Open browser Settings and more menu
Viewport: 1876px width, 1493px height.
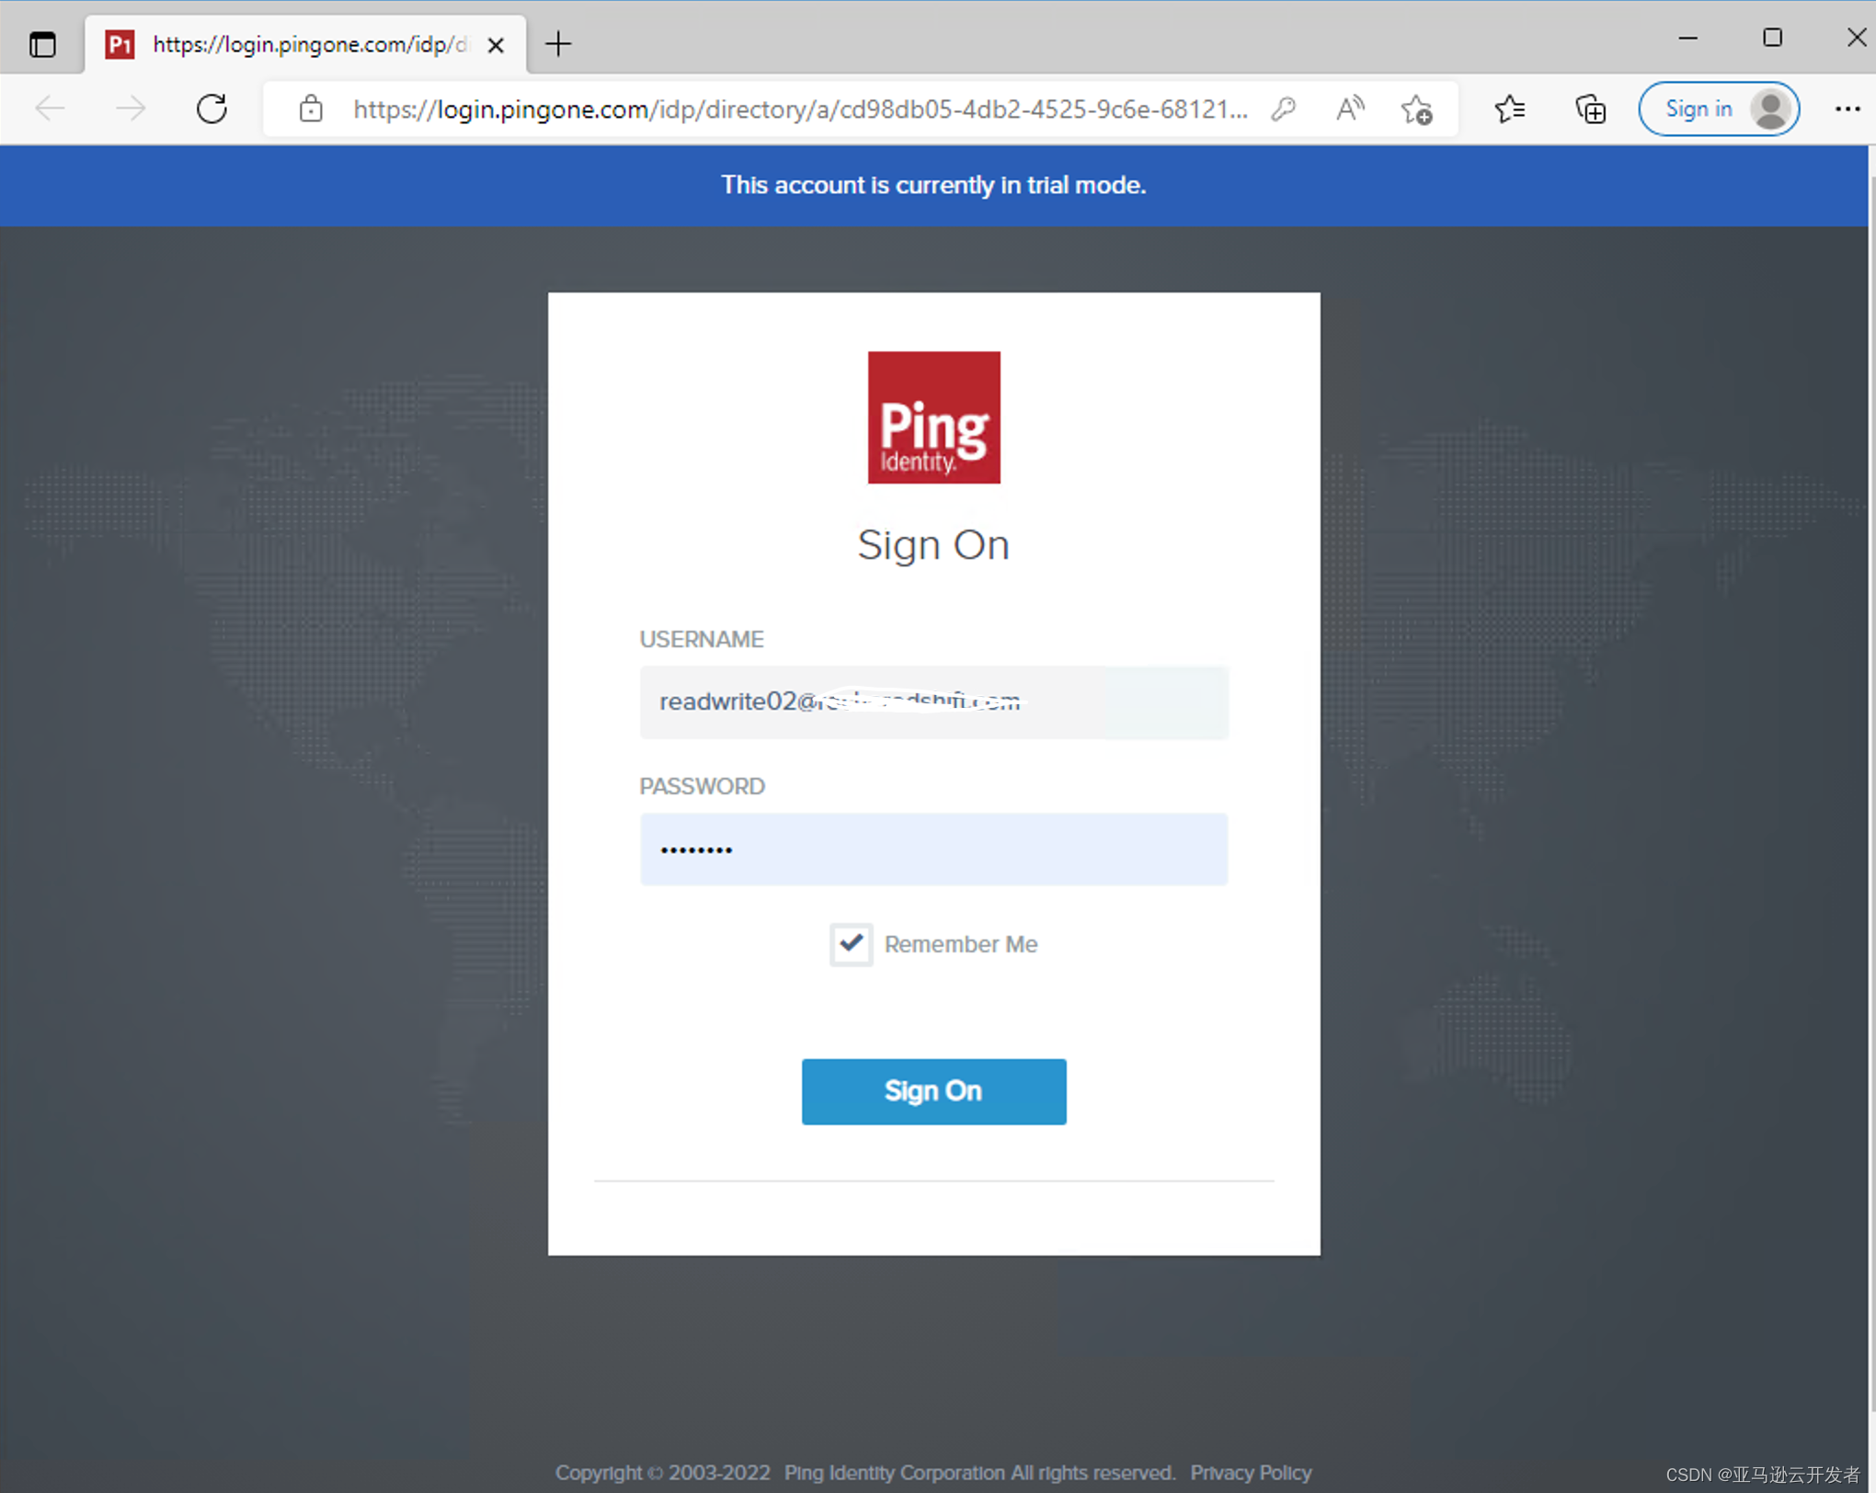[x=1847, y=109]
